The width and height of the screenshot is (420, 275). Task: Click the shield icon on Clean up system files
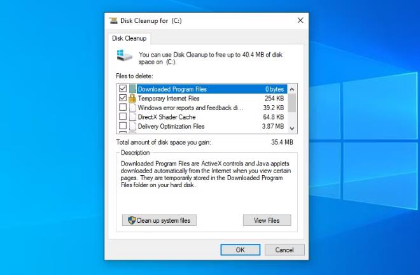(132, 220)
